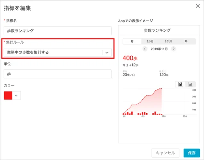Click the 2019年11月 date label
204x160 pixels.
[x=159, y=49]
